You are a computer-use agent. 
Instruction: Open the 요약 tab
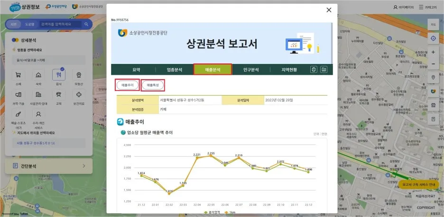pos(136,70)
